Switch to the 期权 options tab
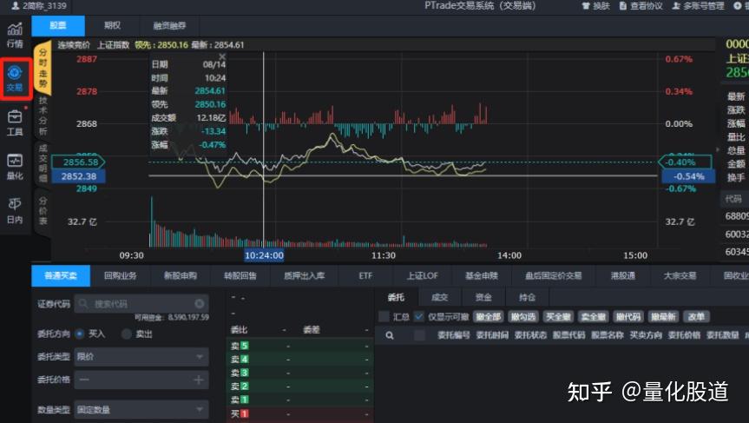 coord(112,26)
